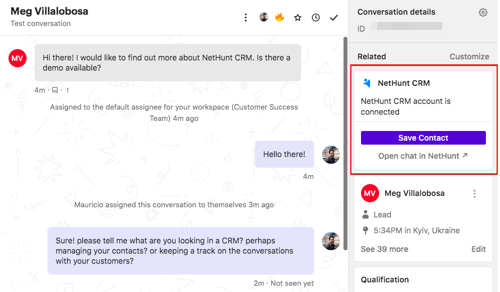
Task: Select the 'Hello there!' message bubble
Action: pos(284,154)
